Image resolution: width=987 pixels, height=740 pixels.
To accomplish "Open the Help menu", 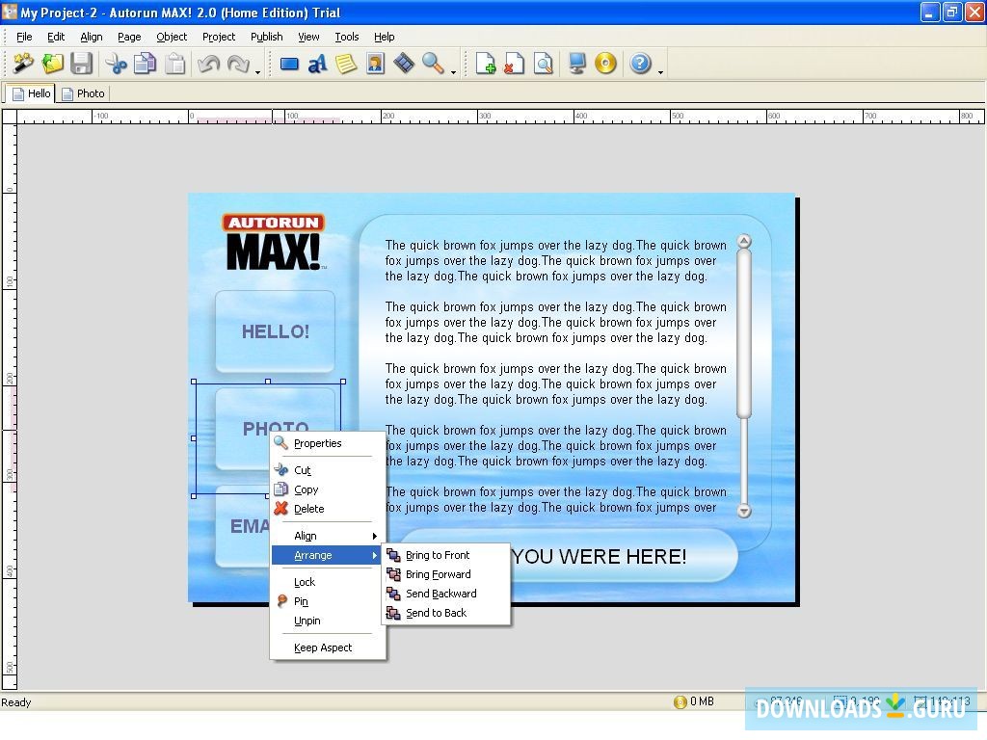I will [x=384, y=37].
